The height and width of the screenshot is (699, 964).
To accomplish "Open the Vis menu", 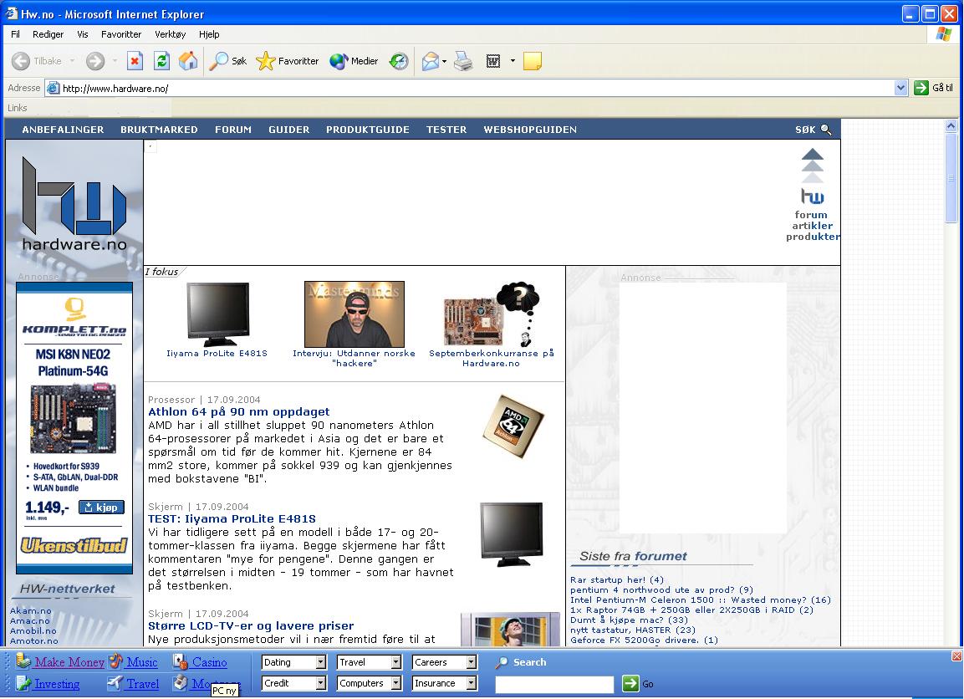I will click(83, 34).
